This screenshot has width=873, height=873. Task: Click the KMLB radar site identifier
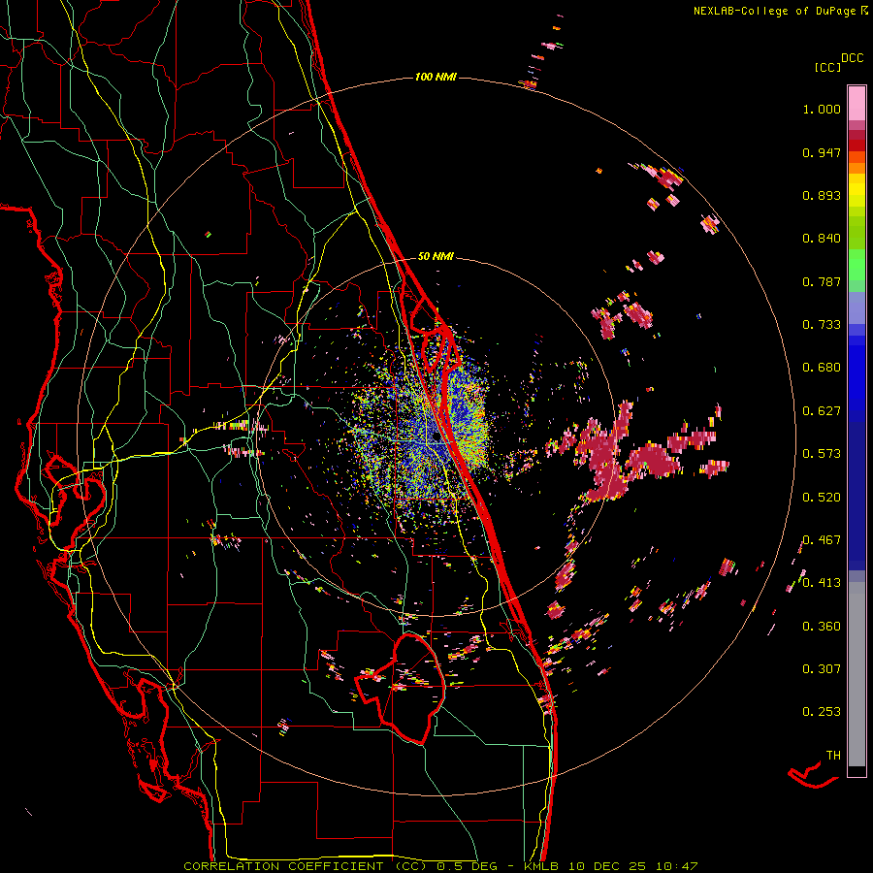(x=541, y=866)
